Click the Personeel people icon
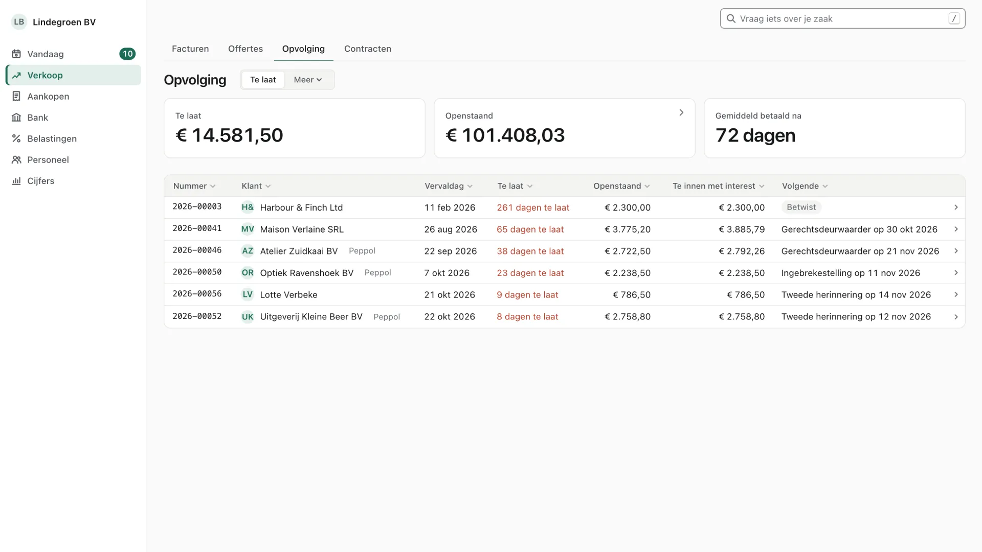Screen dimensions: 982x552 coord(16,160)
